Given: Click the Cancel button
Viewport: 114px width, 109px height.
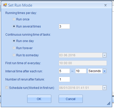Looking at the screenshot, I should 71,99.
